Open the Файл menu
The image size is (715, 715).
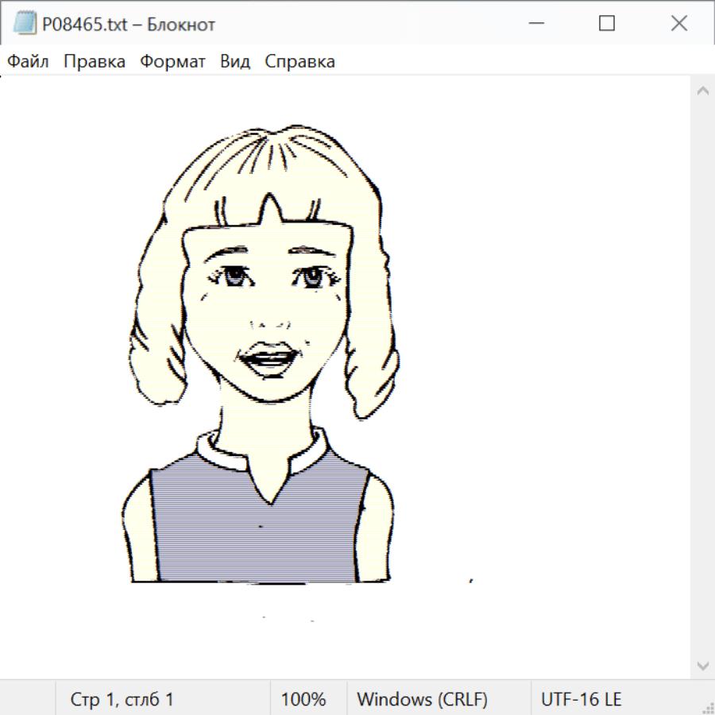tap(29, 62)
